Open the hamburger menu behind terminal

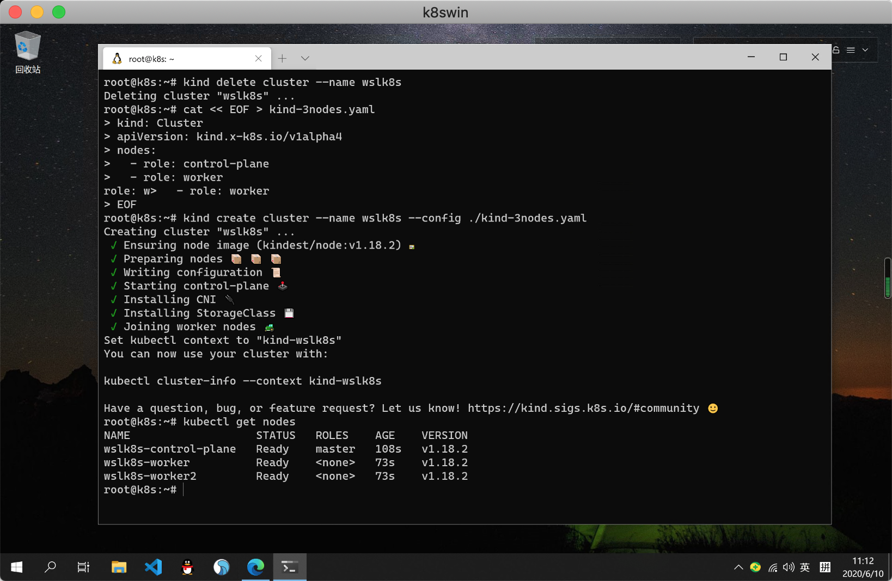pyautogui.click(x=851, y=50)
